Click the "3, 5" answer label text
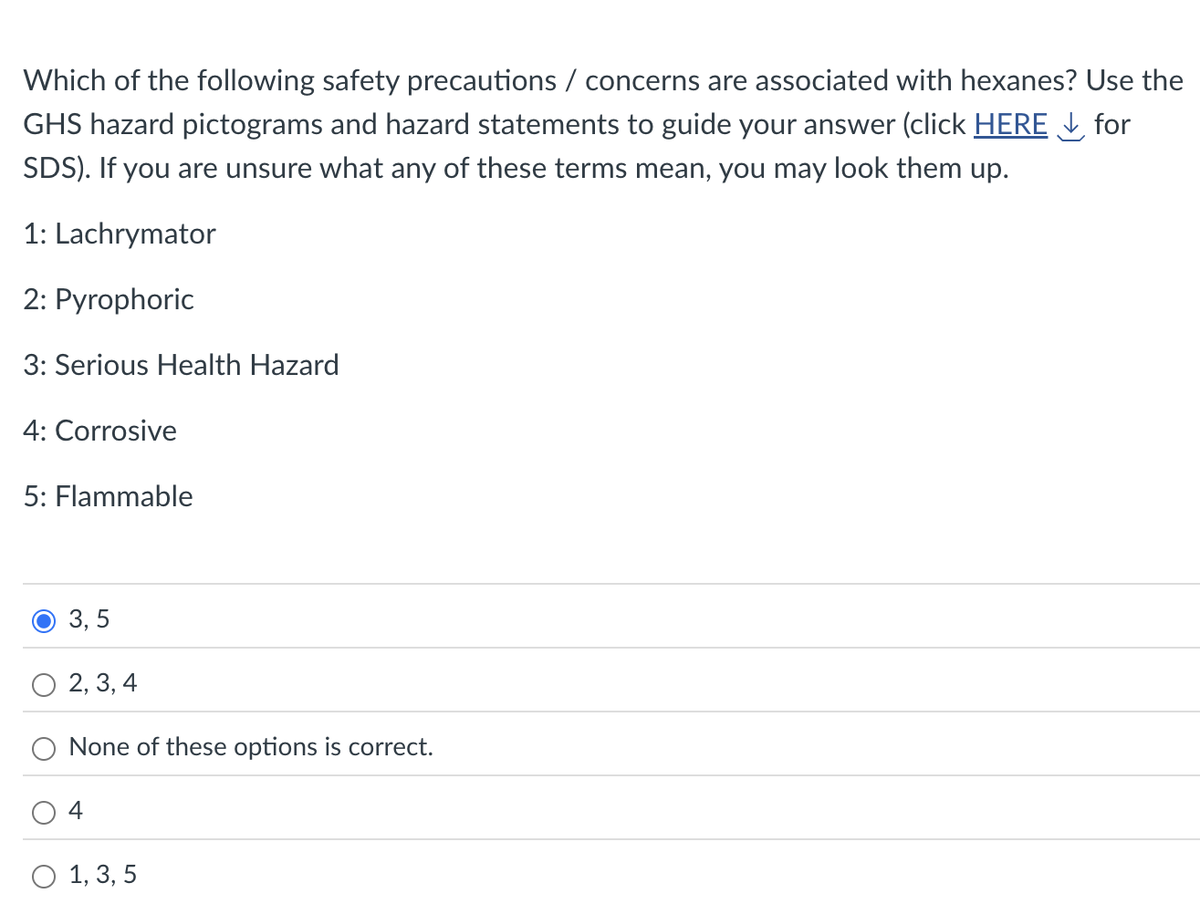 89,618
